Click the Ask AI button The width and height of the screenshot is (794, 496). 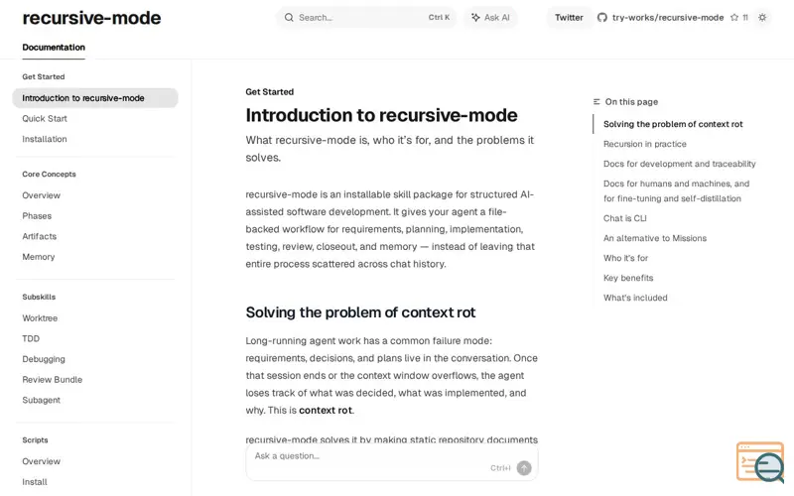490,18
